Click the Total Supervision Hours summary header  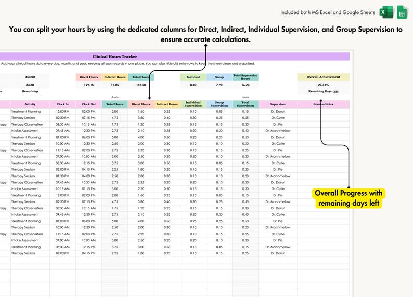(245, 77)
